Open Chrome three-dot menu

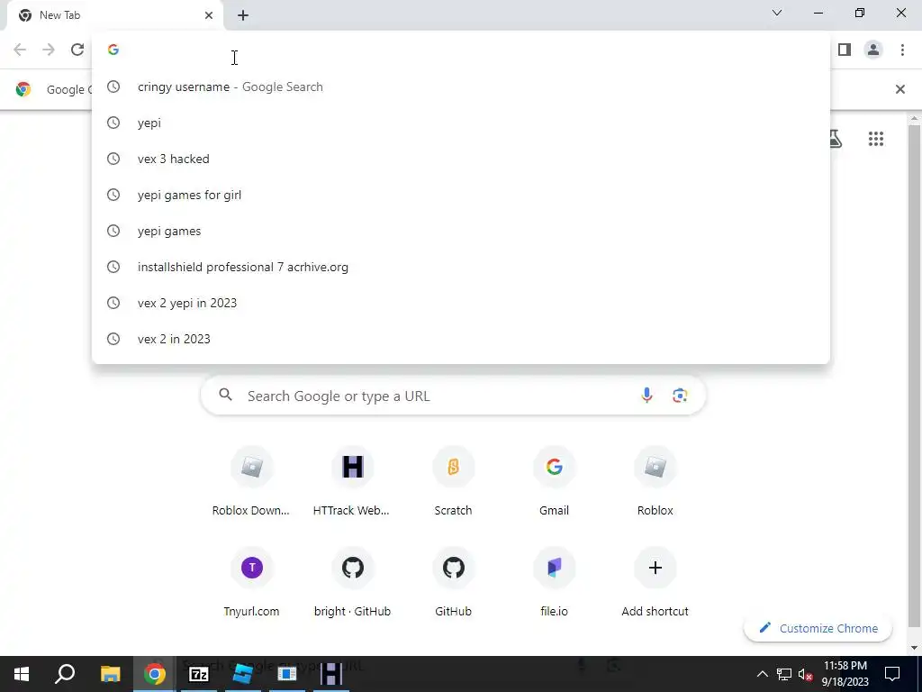902,50
